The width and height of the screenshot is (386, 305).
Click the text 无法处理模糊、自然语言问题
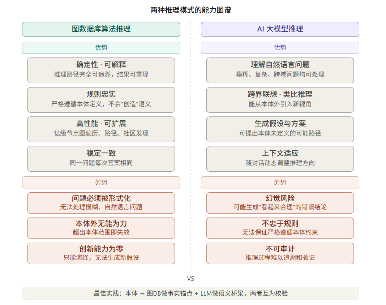point(101,207)
